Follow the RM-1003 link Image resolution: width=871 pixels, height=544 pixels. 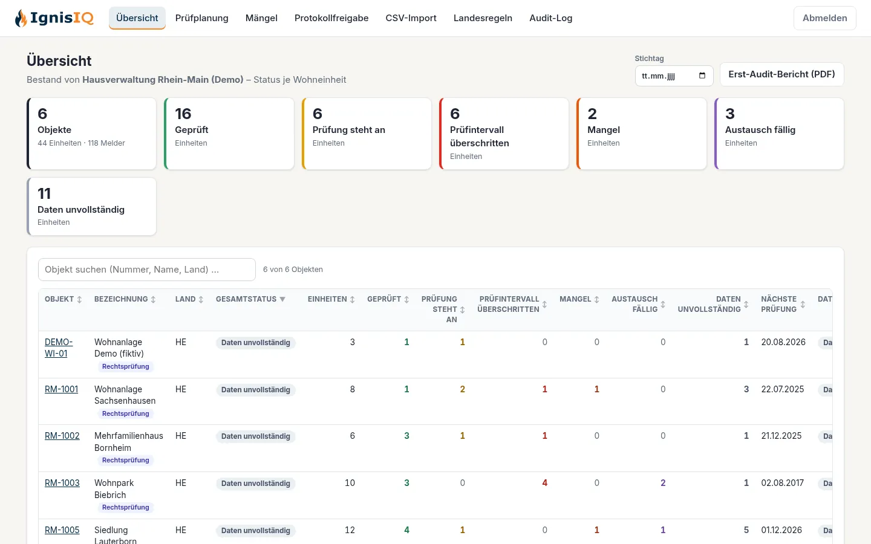pos(62,483)
